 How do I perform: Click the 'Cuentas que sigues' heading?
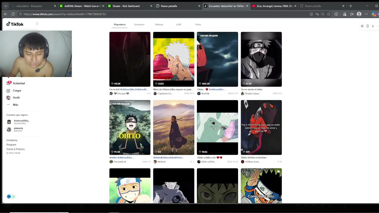(x=17, y=115)
